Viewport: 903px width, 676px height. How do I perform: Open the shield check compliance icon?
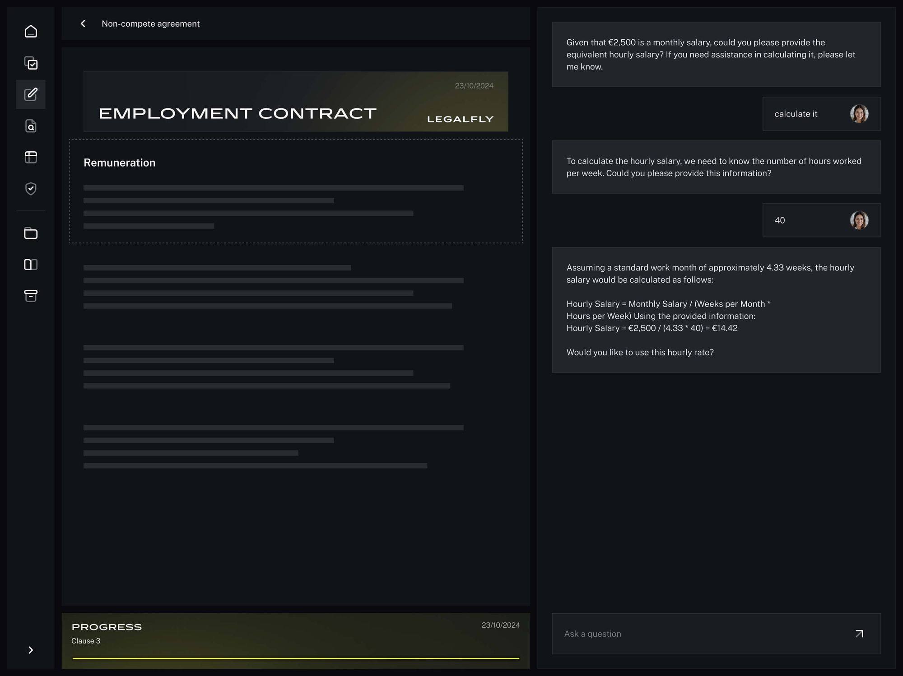click(x=31, y=188)
